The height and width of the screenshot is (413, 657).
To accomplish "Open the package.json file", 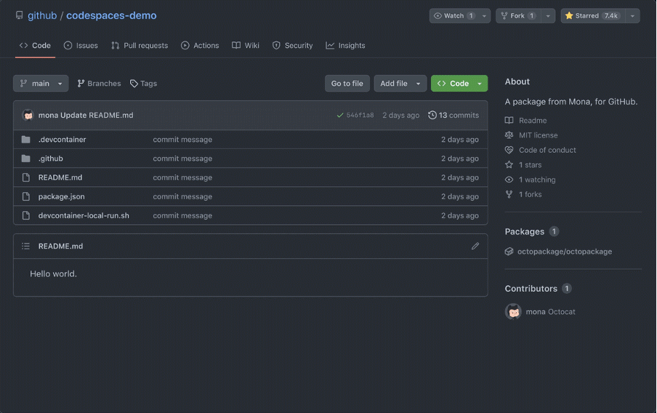I will 61,196.
